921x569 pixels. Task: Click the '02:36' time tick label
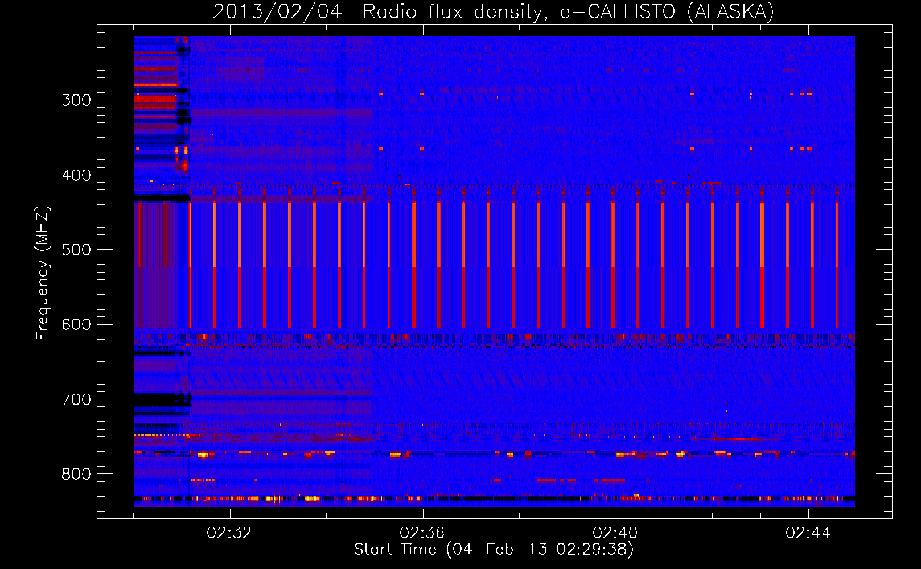[x=422, y=533]
